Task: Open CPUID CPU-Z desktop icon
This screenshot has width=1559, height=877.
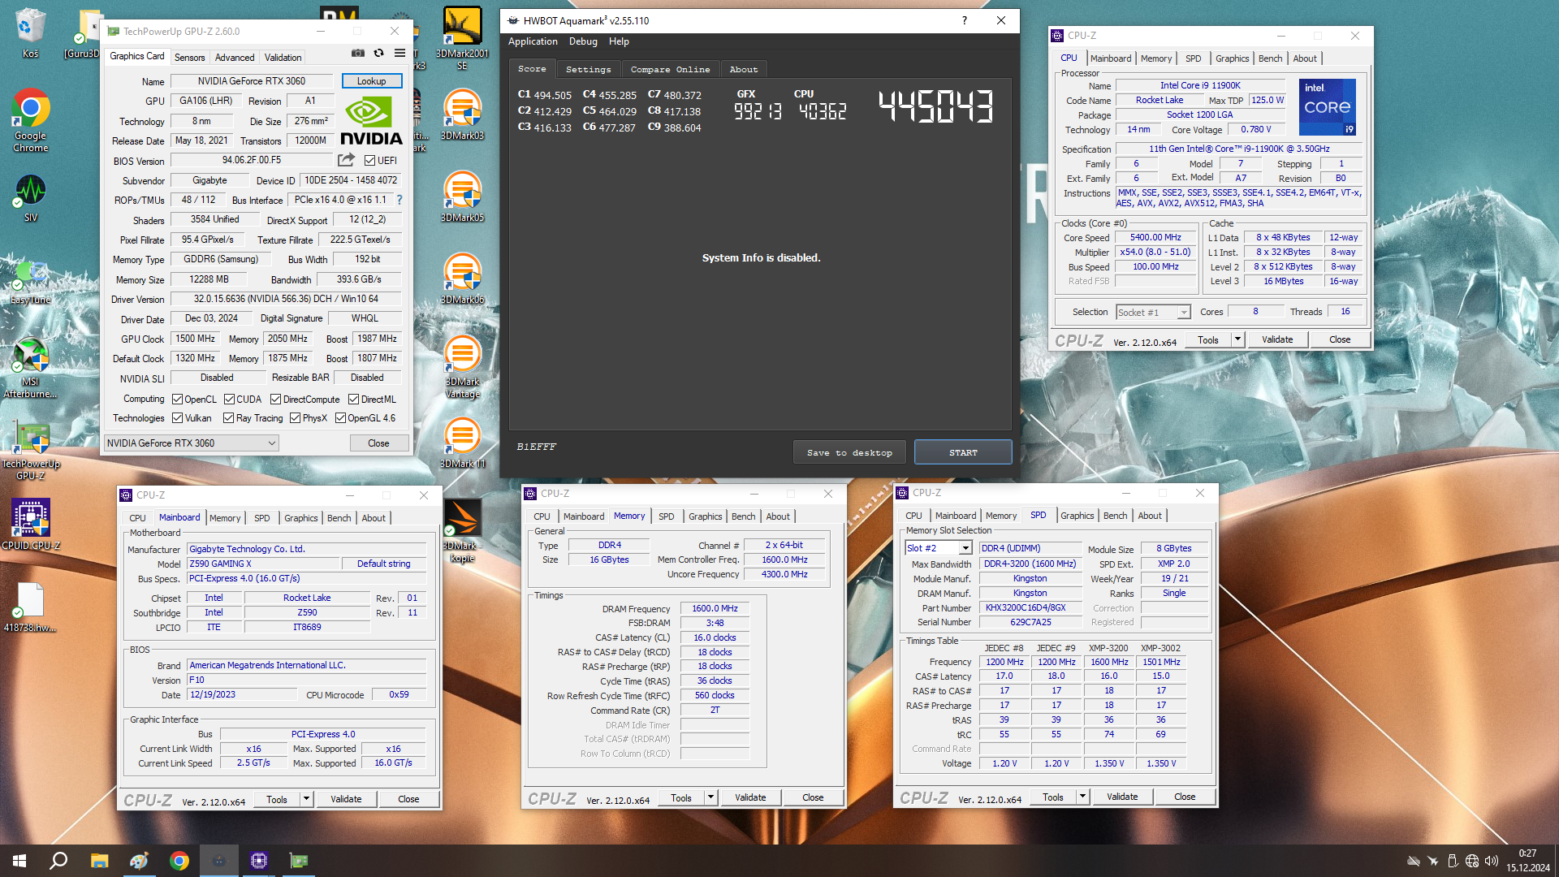Action: pyautogui.click(x=31, y=525)
